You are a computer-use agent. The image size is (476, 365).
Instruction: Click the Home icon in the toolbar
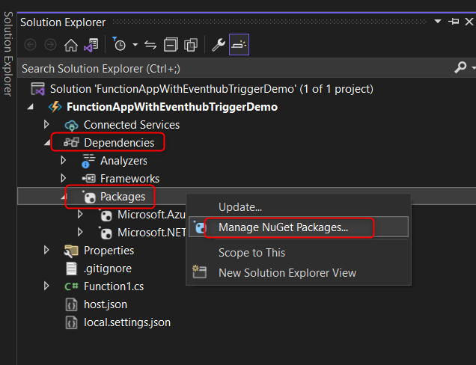[71, 45]
